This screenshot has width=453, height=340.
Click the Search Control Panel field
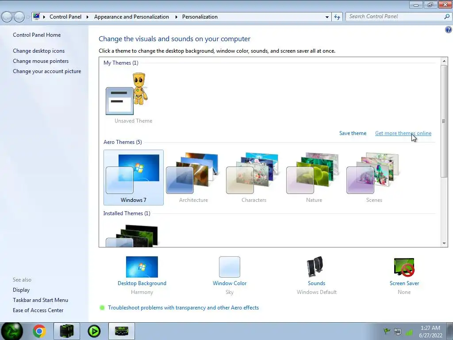(395, 17)
